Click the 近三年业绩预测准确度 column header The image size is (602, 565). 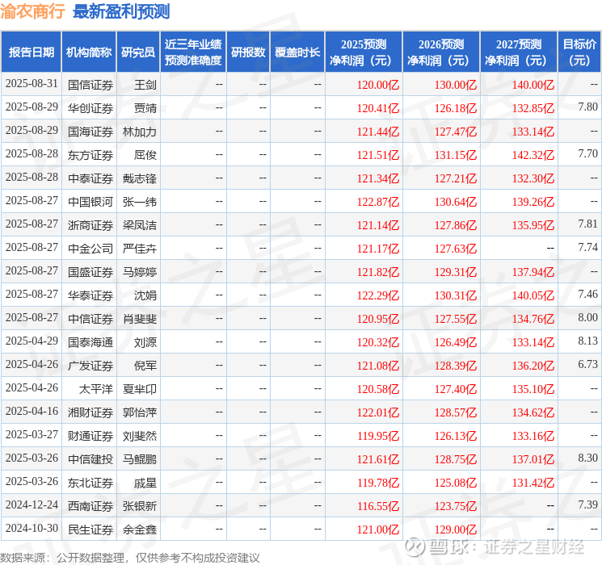193,52
